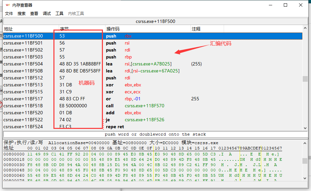Select address csrss.exe+11BF512
Image resolution: width=311 pixels, height=191 pixels.
tap(23, 78)
